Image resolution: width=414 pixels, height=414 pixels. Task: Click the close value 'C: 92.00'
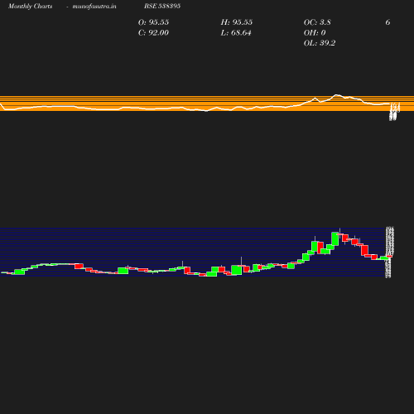pos(153,32)
